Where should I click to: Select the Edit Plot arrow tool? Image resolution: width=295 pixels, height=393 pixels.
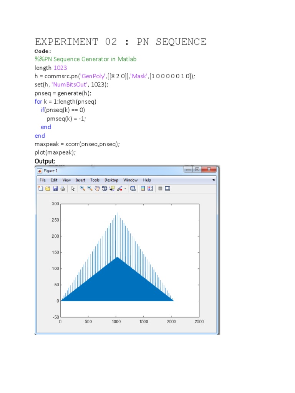(x=73, y=188)
